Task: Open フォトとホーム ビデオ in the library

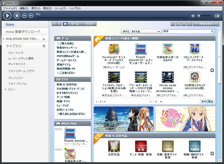Action: pos(21,71)
